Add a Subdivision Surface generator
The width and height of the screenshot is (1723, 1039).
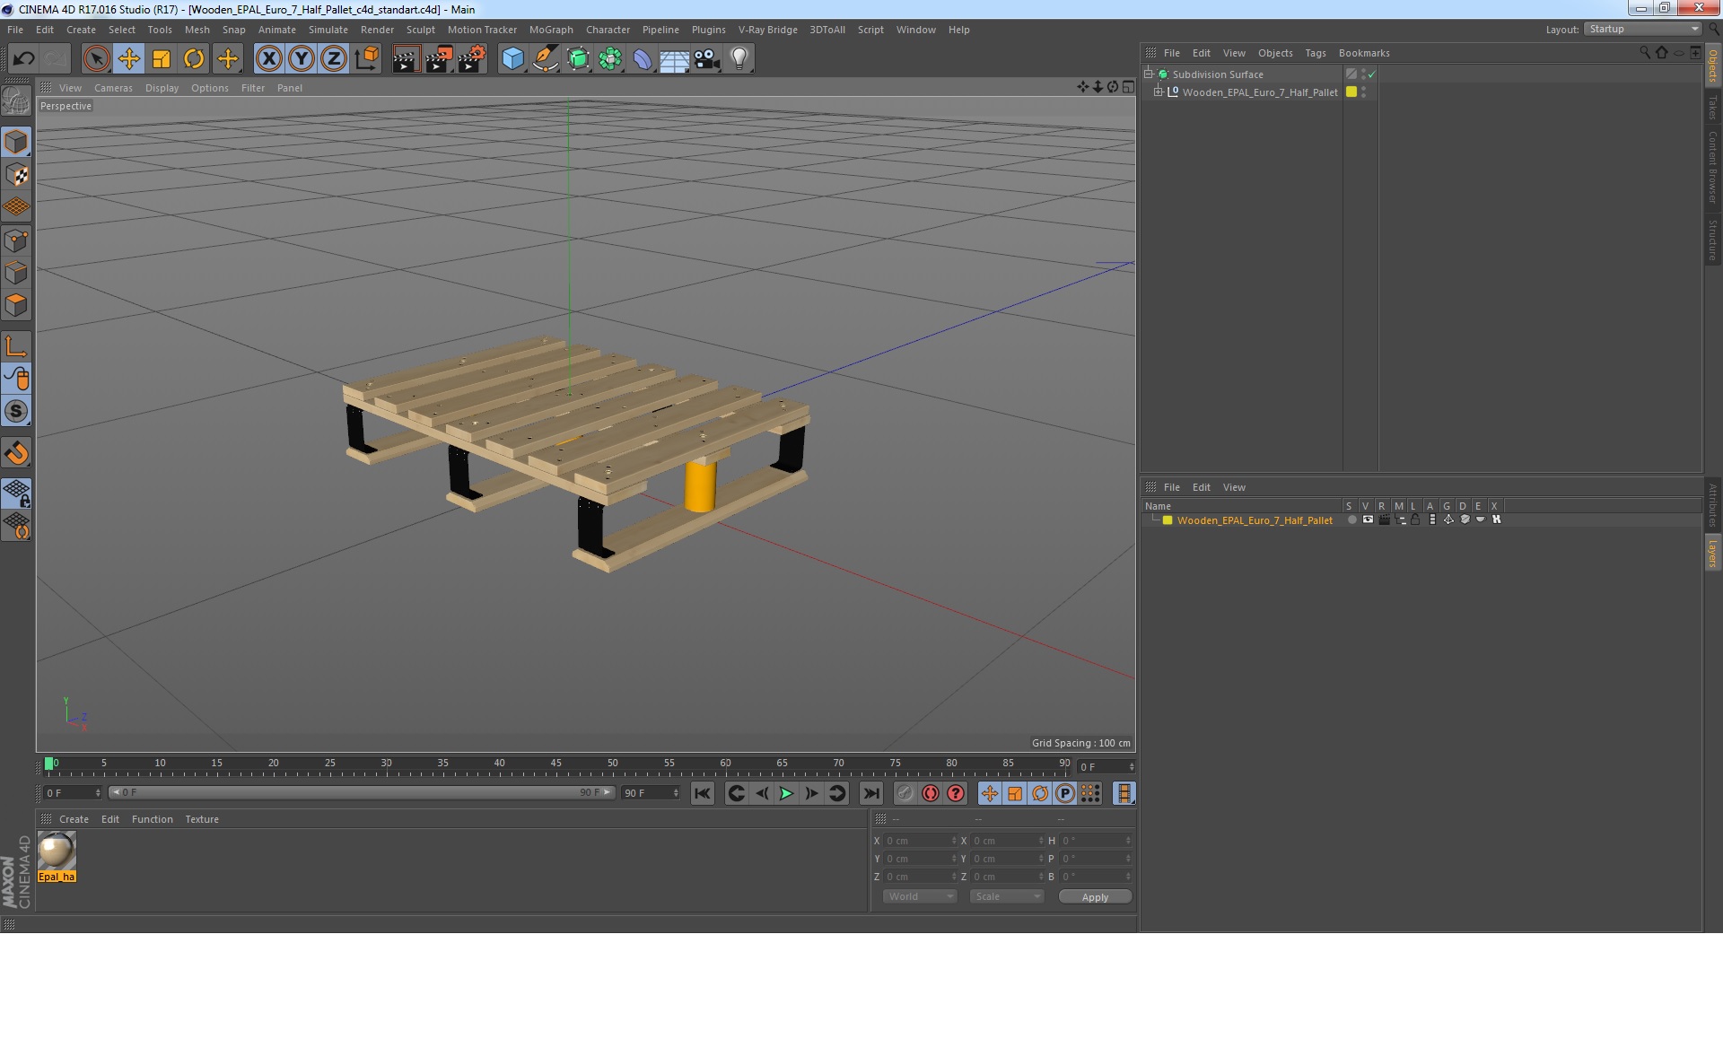point(578,59)
